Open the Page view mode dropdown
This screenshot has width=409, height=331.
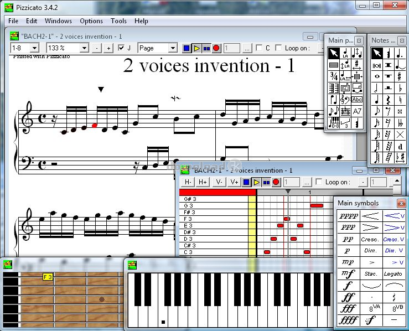[173, 48]
